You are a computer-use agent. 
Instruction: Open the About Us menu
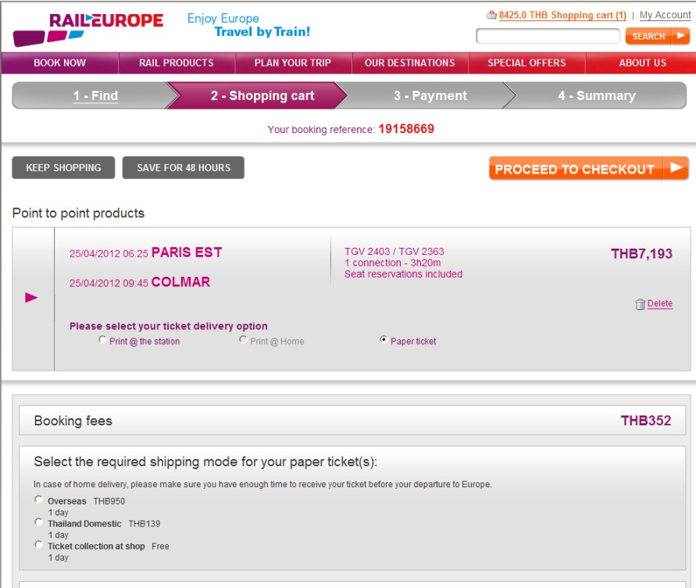(642, 63)
